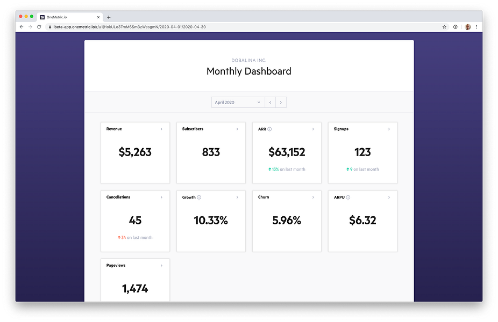Click the 833 subscribers value
Image resolution: width=498 pixels, height=322 pixels.
[x=211, y=152]
